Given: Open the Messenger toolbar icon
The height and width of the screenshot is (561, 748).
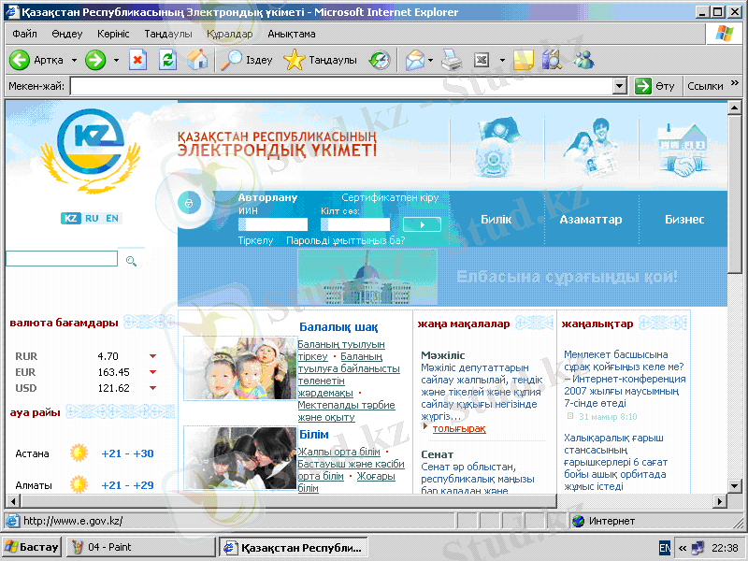Looking at the screenshot, I should 583,60.
